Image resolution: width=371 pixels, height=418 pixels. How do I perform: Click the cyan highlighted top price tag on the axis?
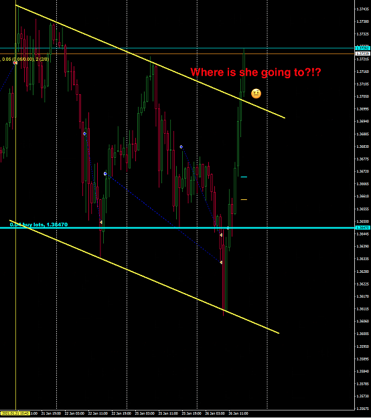(x=362, y=48)
